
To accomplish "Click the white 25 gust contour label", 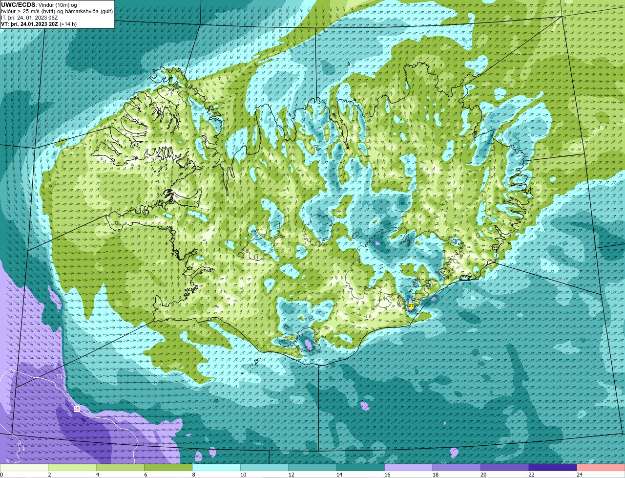I will click(x=77, y=409).
